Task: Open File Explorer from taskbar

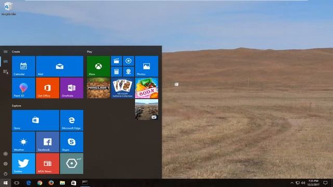Action: pos(62,183)
